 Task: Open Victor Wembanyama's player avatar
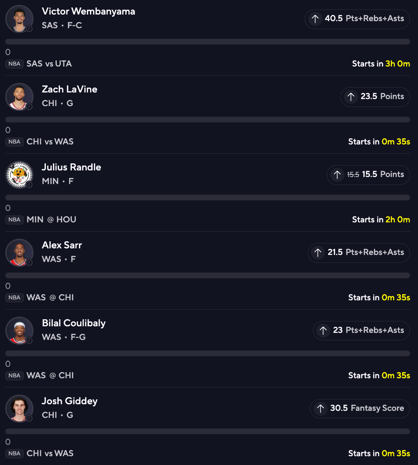coord(19,19)
